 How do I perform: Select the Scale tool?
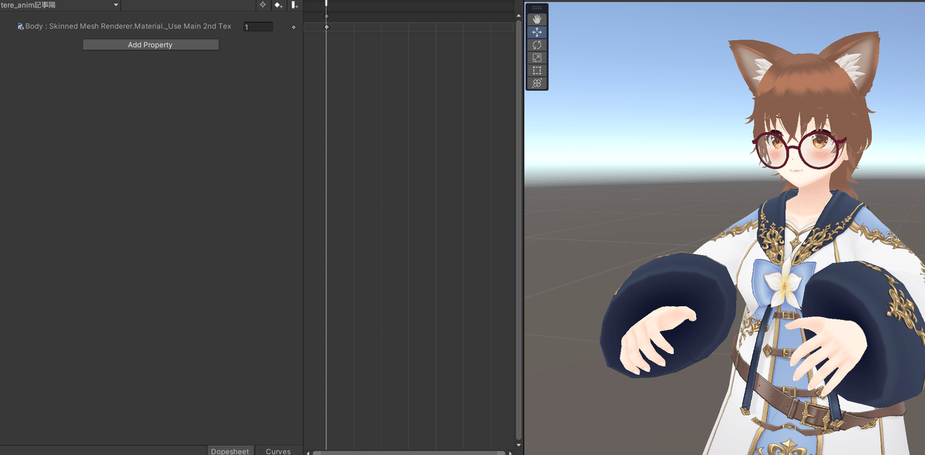(537, 57)
